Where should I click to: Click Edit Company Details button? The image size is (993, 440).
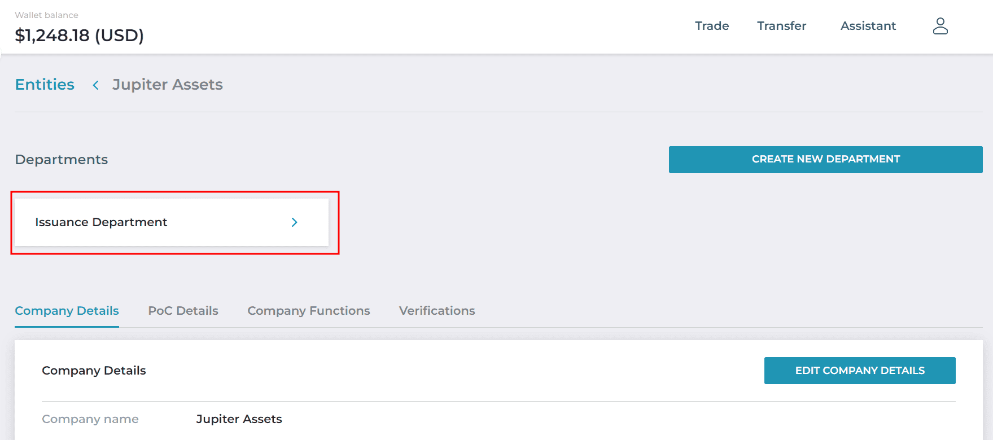(x=860, y=371)
